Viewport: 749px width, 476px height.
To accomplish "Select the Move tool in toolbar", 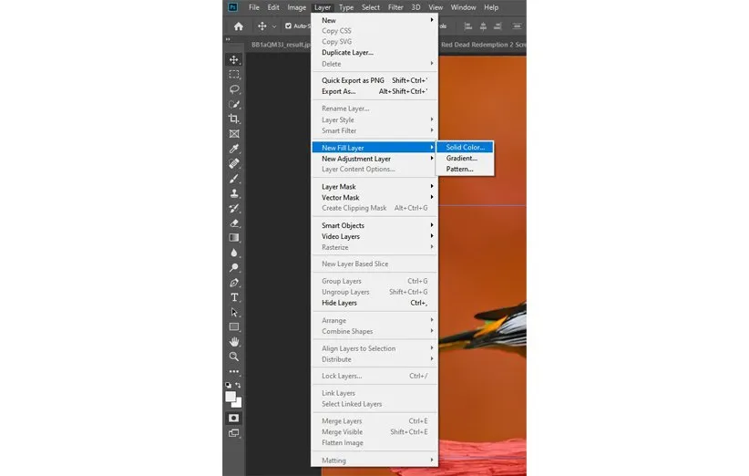I will [x=234, y=59].
